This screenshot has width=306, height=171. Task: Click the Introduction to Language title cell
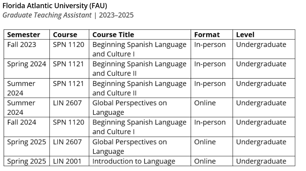[x=140, y=161]
